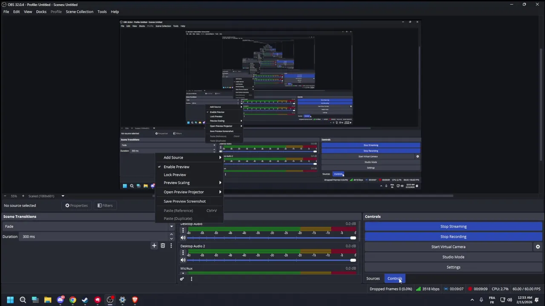Configure virtual camera via gear icon
This screenshot has height=306, width=545.
[x=538, y=247]
